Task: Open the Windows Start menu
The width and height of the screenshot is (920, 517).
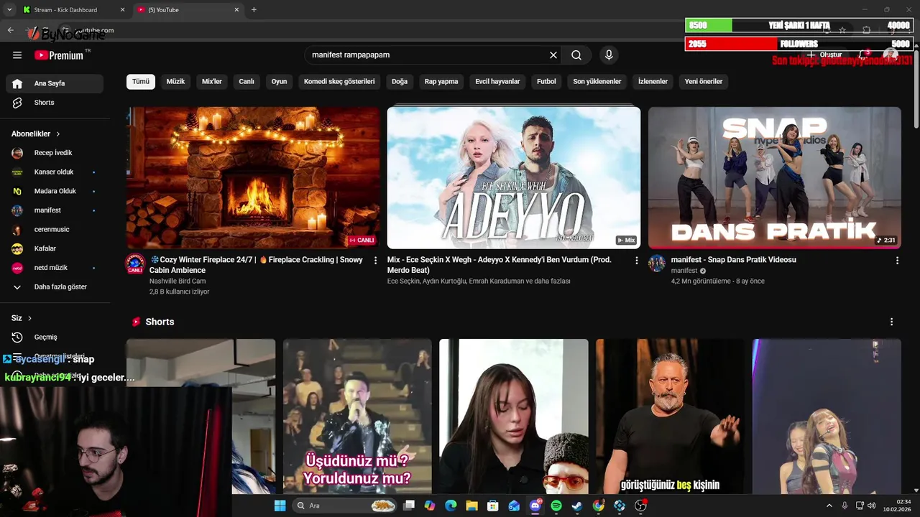Action: (280, 506)
